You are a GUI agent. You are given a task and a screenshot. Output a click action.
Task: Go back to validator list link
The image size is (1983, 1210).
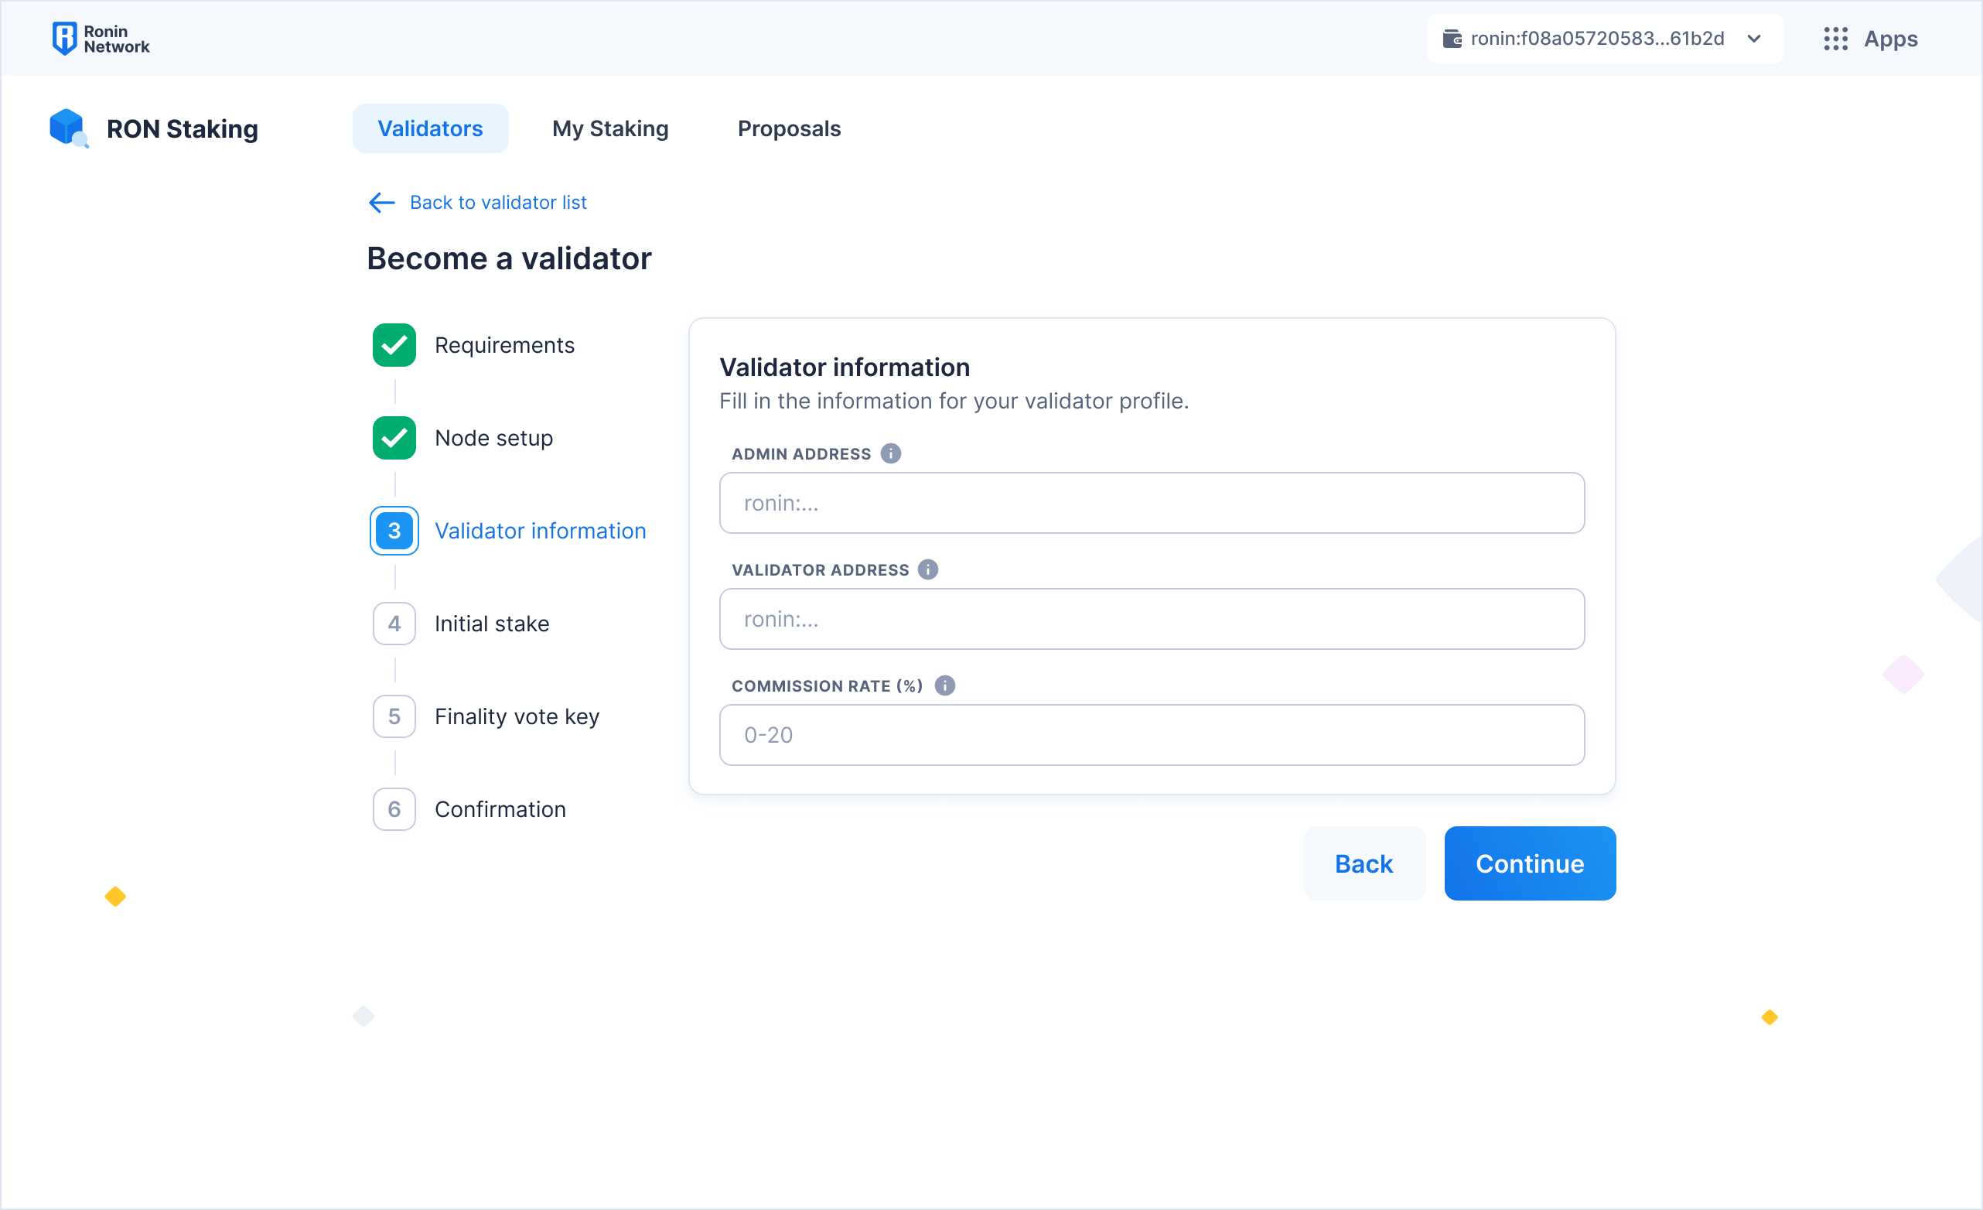click(498, 203)
